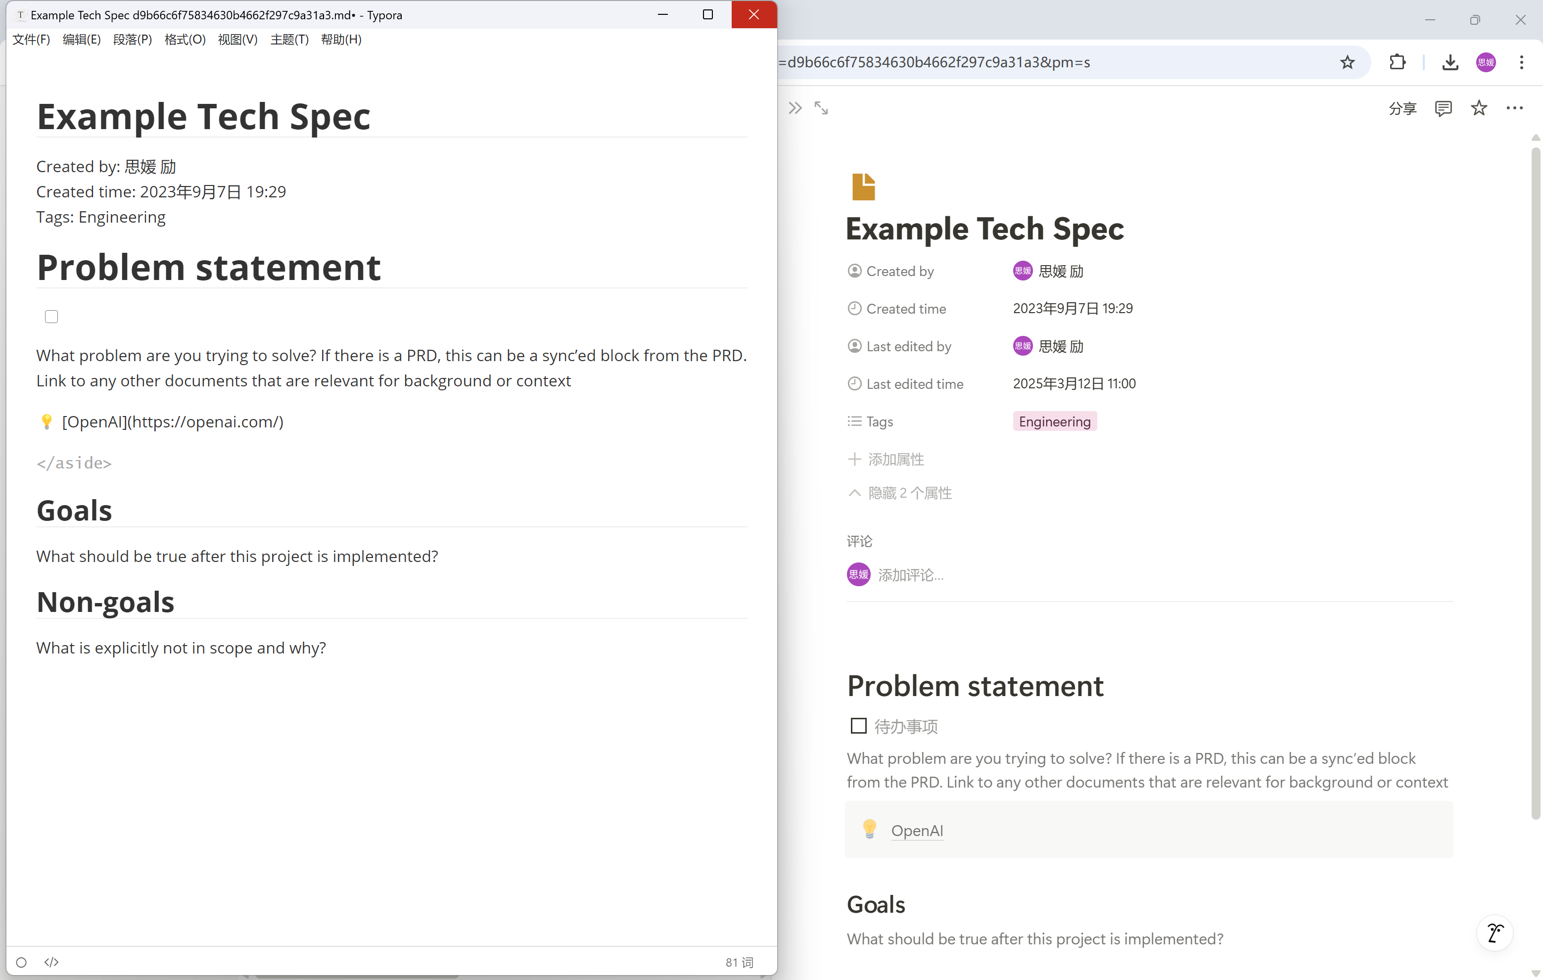This screenshot has height=980, width=1543.
Task: Favorite the page with Notion star icon
Action: (x=1479, y=108)
